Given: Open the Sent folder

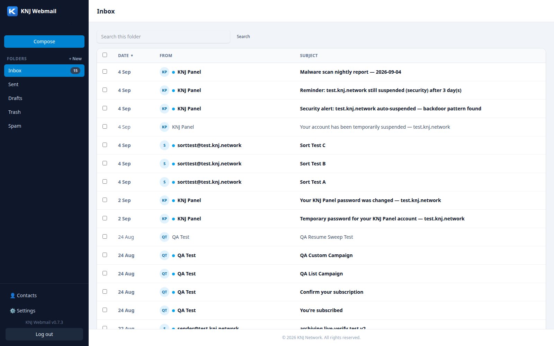Looking at the screenshot, I should pyautogui.click(x=44, y=84).
